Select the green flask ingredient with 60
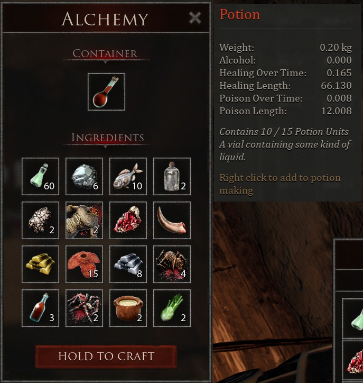This screenshot has height=383, width=363. pos(41,176)
